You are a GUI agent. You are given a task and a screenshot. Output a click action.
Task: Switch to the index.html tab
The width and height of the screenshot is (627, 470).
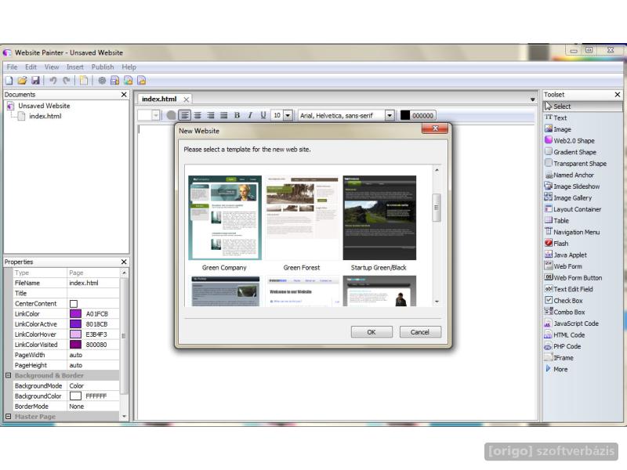[x=159, y=99]
